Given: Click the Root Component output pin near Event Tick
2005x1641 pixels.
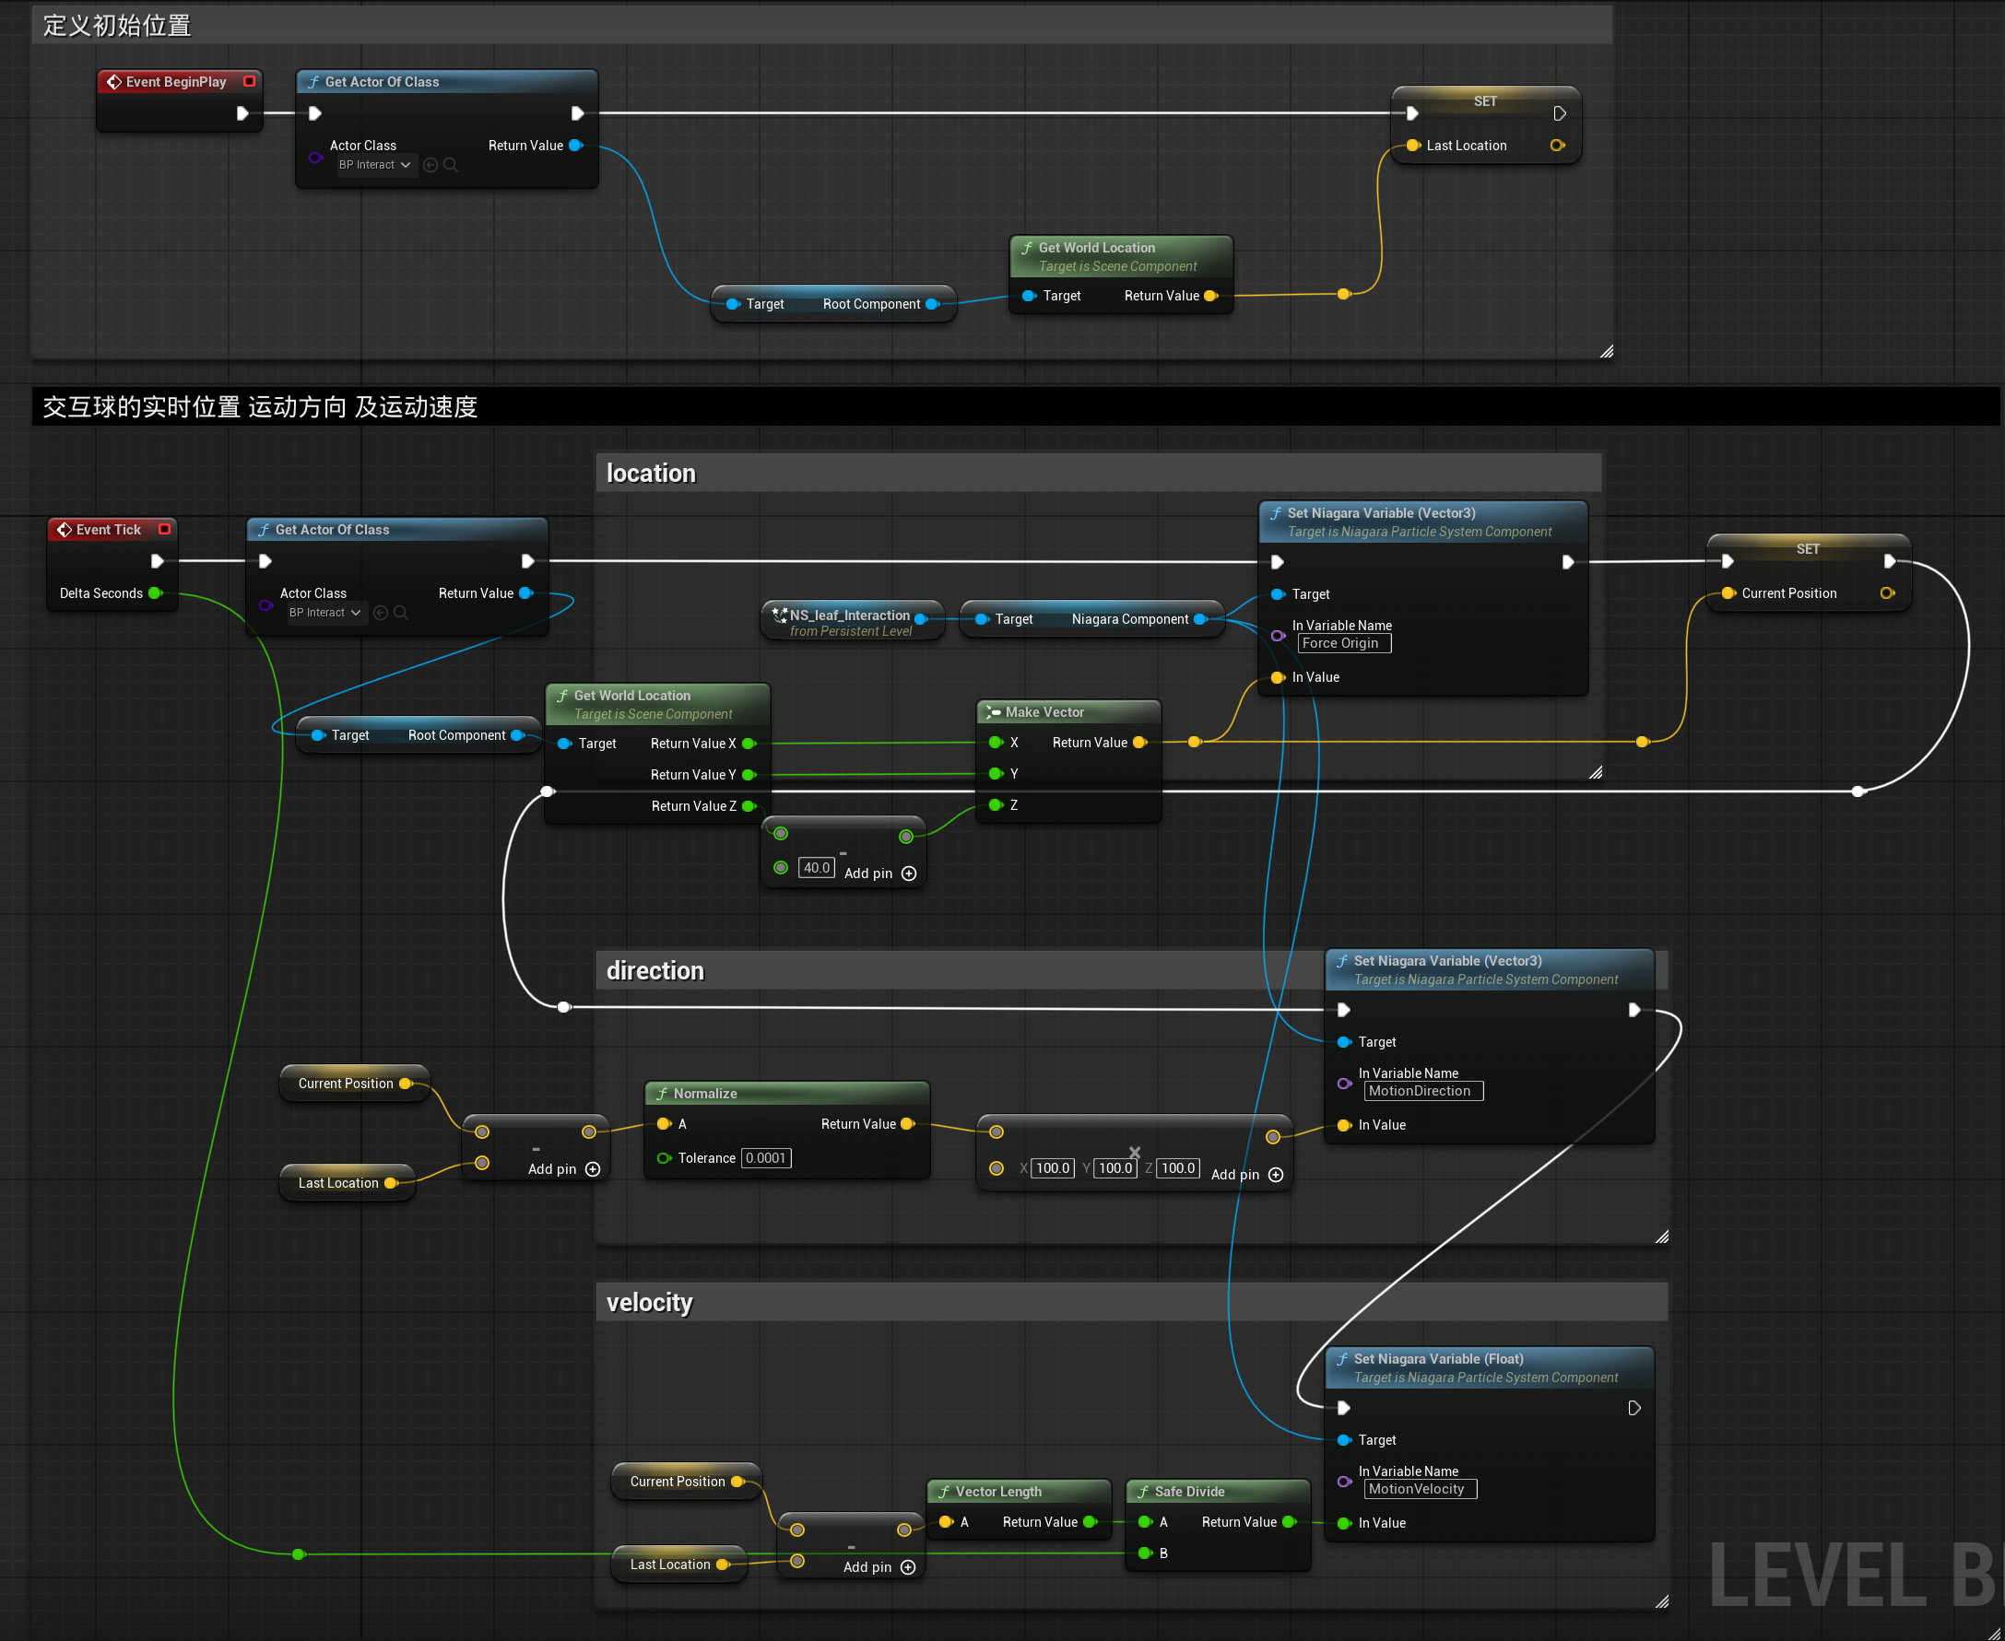Looking at the screenshot, I should click(x=517, y=735).
